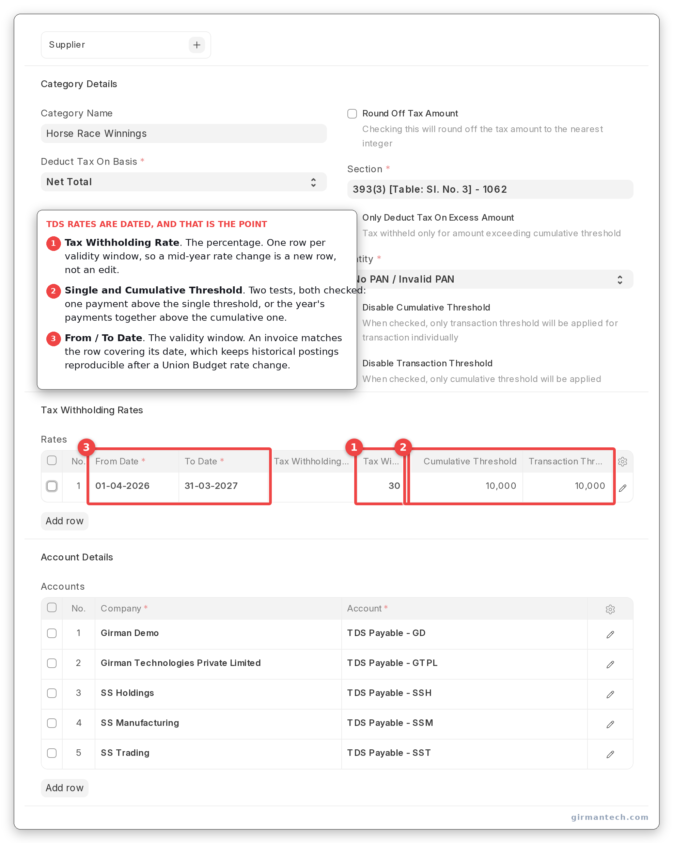
Task: Select all rows in Rates table
Action: pos(52,461)
